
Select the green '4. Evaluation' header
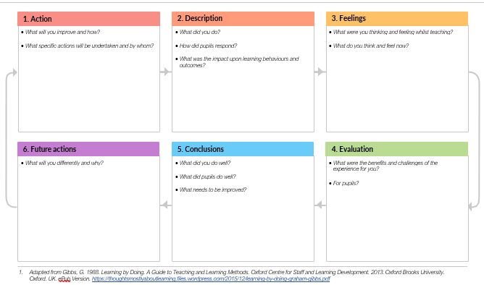point(396,149)
